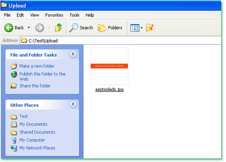Click the Views grid icon
This screenshot has width=226, height=162.
point(135,28)
